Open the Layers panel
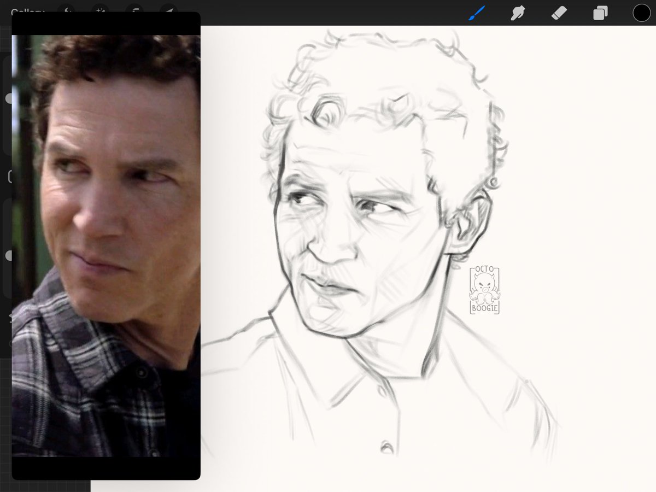The height and width of the screenshot is (492, 656). click(x=600, y=13)
